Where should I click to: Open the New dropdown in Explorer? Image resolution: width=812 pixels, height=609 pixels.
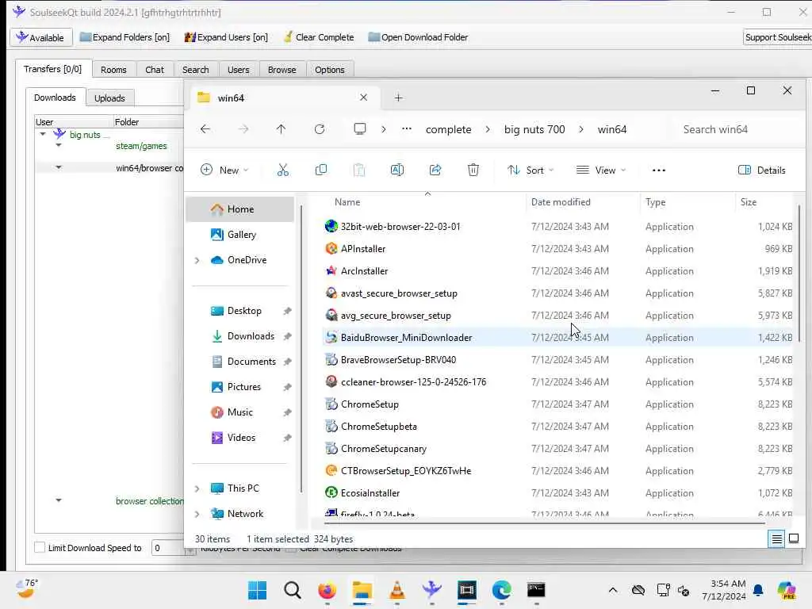coord(224,170)
